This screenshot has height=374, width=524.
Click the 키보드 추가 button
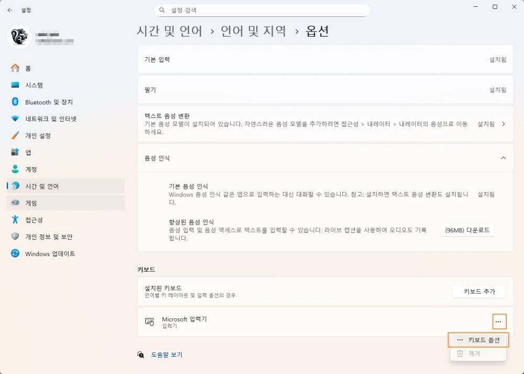pos(478,291)
